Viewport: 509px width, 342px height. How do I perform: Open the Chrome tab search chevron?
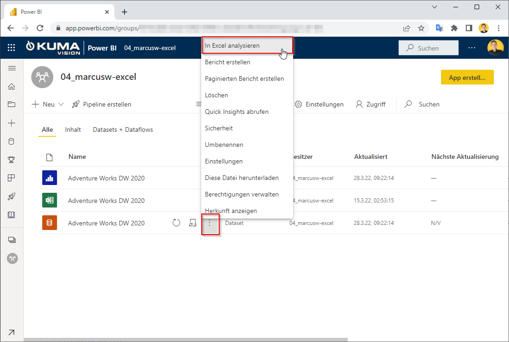tap(434, 7)
